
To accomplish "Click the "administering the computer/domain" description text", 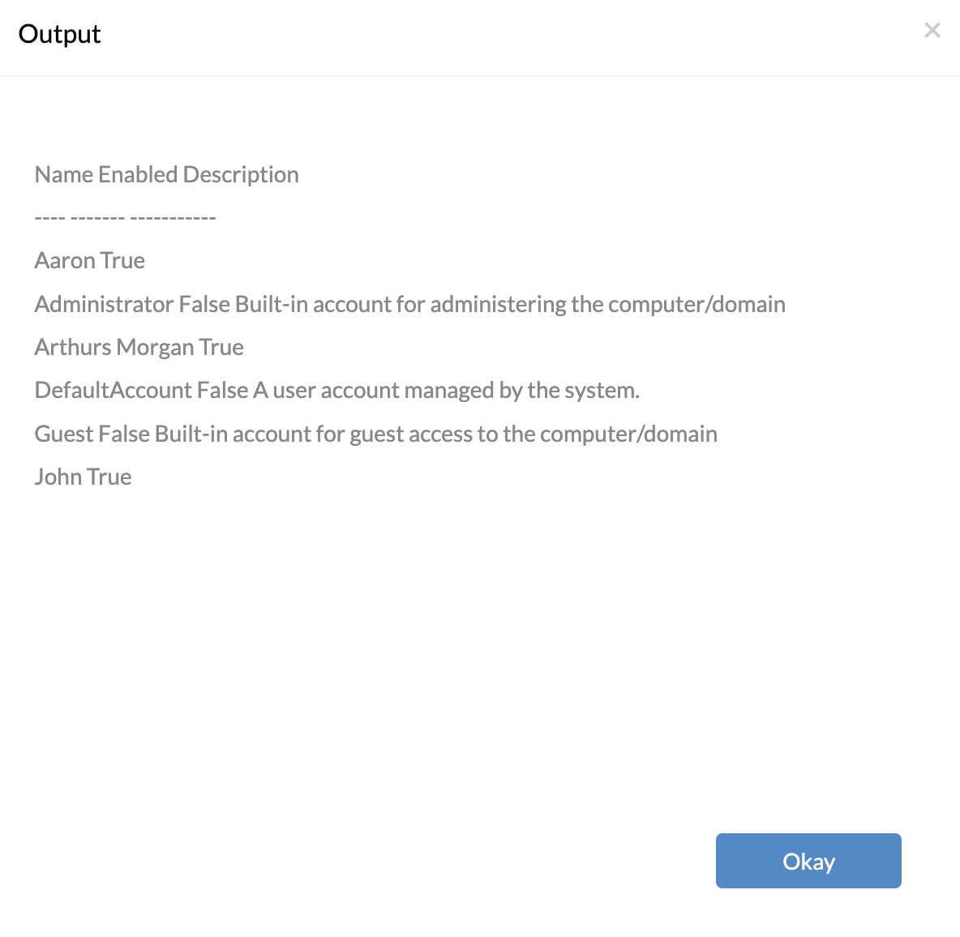I will (608, 305).
